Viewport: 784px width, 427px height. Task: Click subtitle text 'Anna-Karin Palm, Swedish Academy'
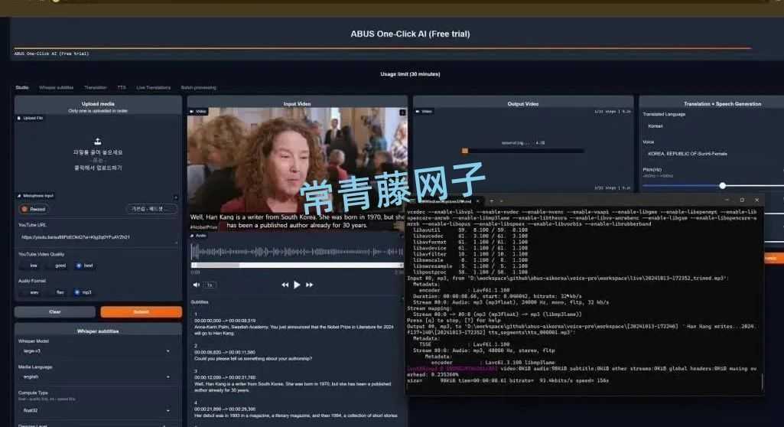click(294, 330)
